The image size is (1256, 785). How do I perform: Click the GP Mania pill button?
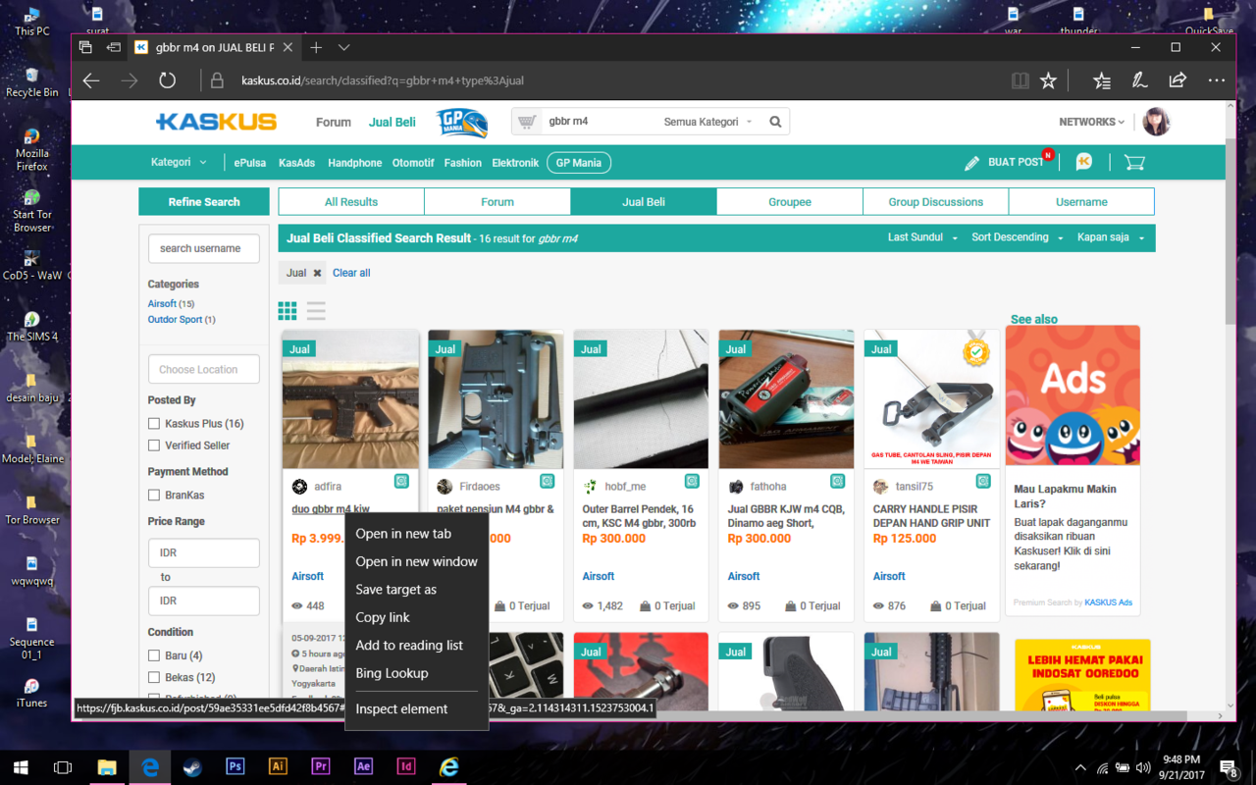click(579, 163)
